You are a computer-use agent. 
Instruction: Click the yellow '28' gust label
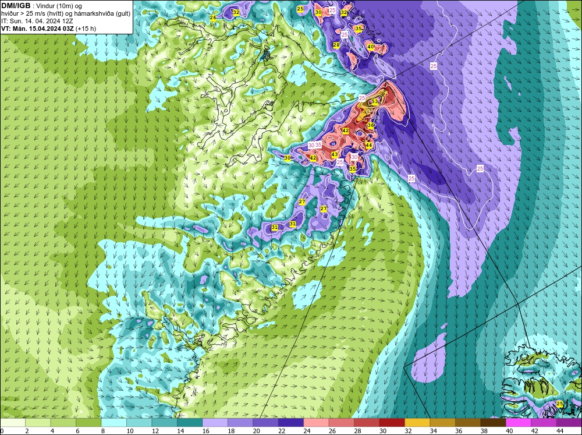tap(336, 45)
